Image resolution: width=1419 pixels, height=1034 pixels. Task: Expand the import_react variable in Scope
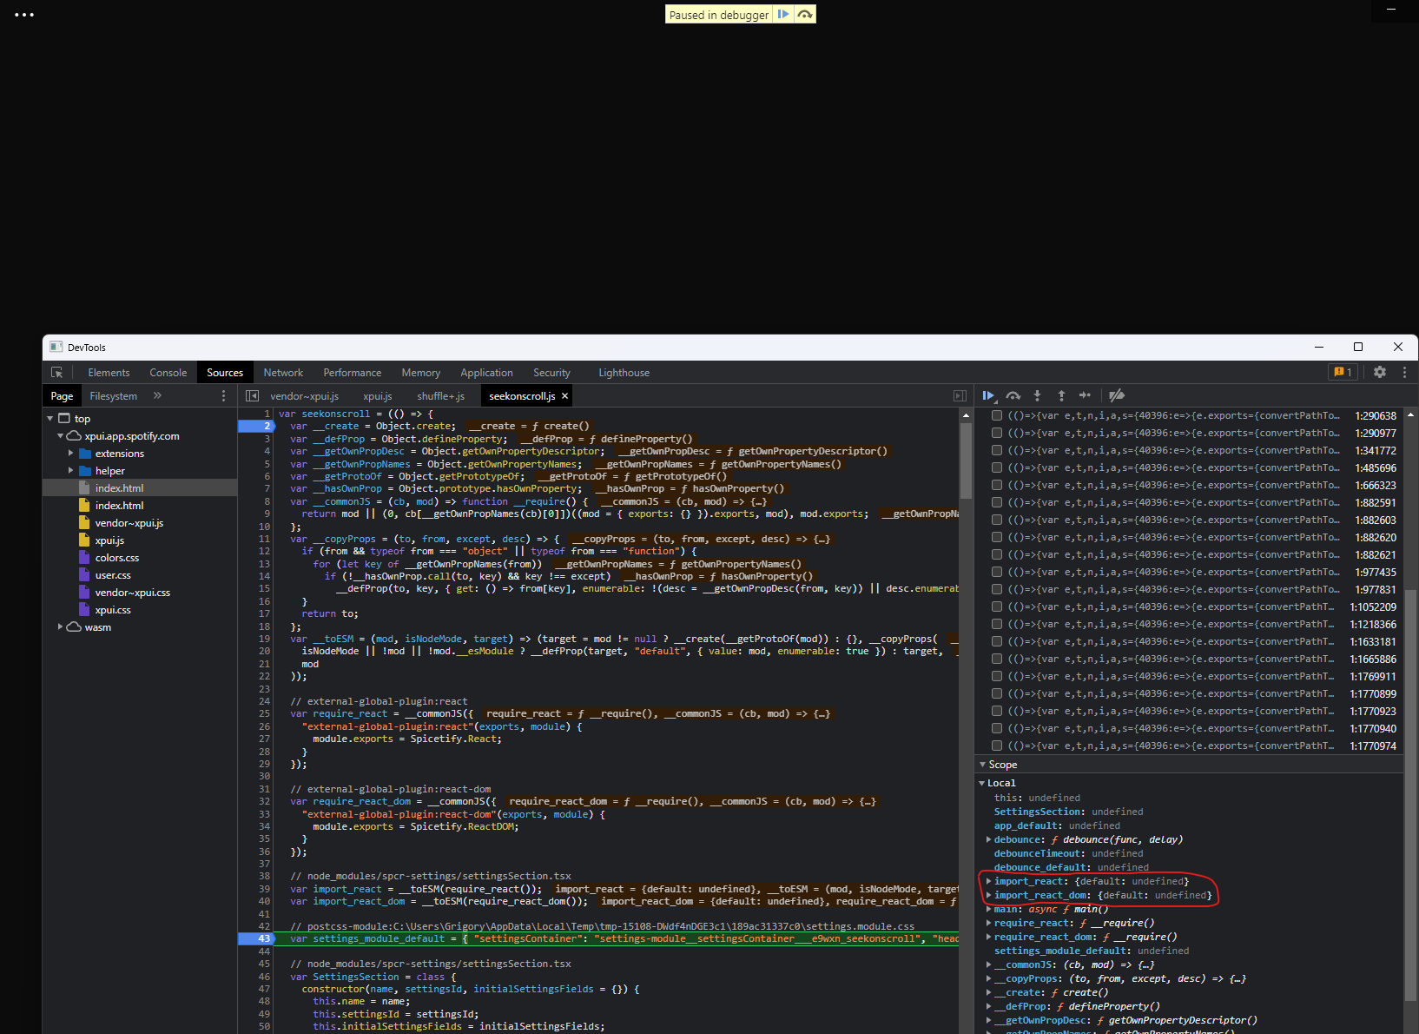[989, 880]
